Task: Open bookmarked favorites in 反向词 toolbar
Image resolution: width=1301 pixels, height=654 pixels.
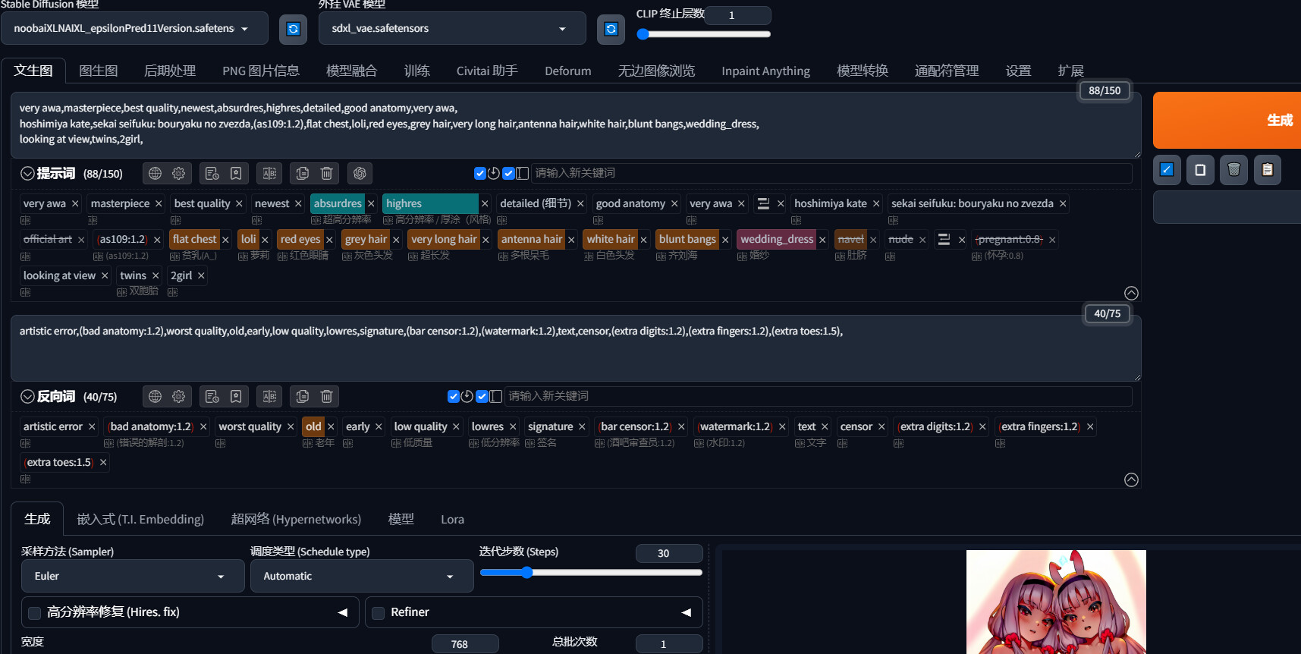Action: coord(236,396)
